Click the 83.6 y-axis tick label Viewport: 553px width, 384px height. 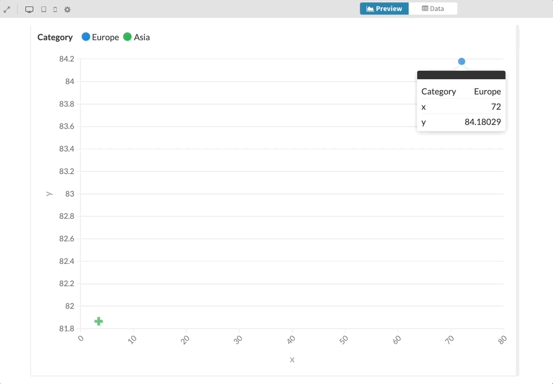point(66,126)
